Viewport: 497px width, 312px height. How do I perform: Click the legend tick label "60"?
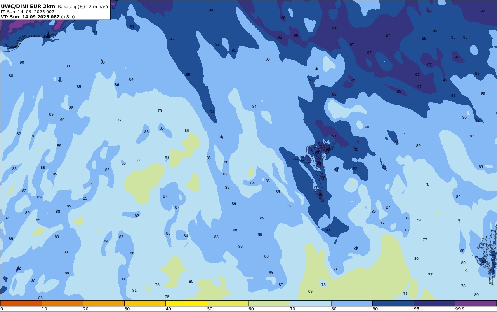tap(251, 309)
